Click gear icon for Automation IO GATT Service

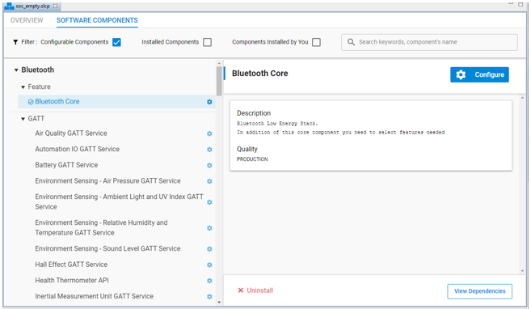click(209, 150)
